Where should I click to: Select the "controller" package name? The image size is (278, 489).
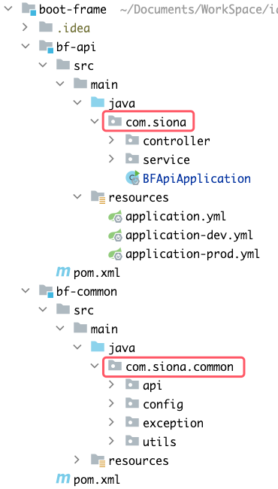(x=177, y=141)
